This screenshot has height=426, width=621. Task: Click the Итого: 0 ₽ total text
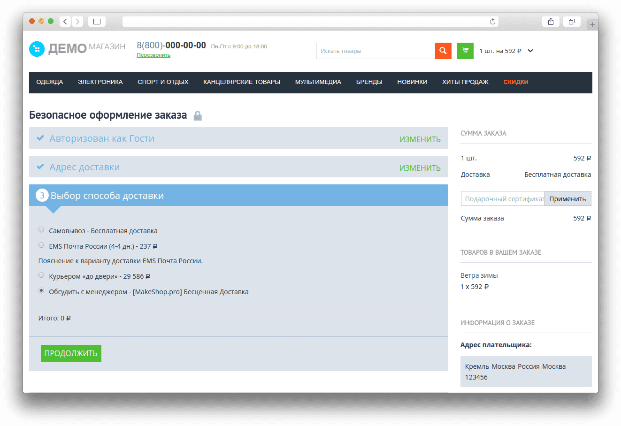(54, 318)
